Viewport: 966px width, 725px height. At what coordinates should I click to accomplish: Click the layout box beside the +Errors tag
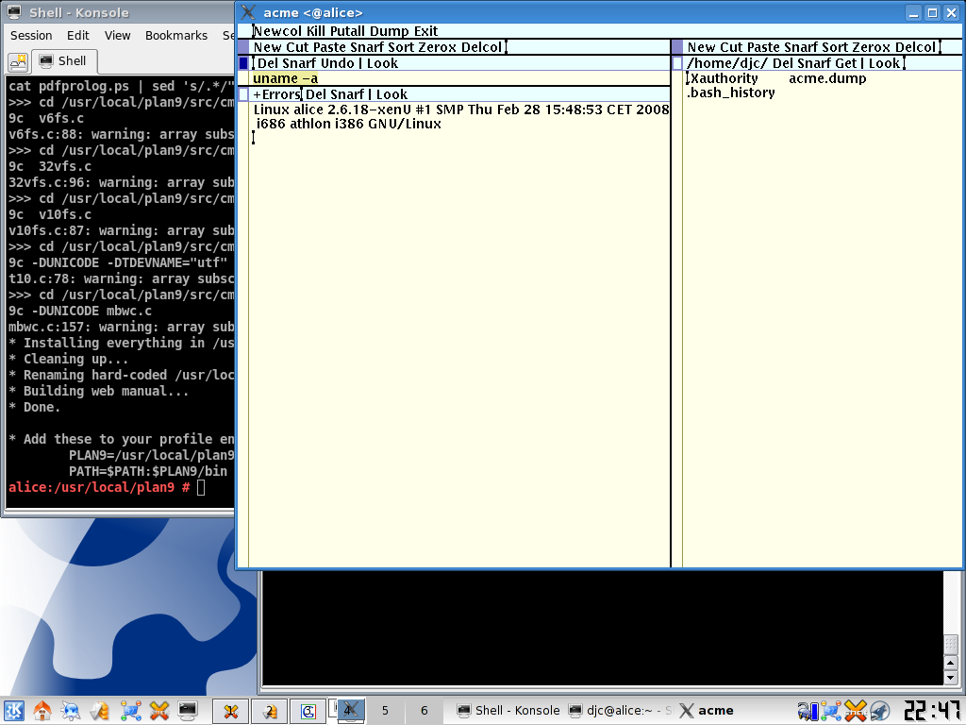(243, 94)
